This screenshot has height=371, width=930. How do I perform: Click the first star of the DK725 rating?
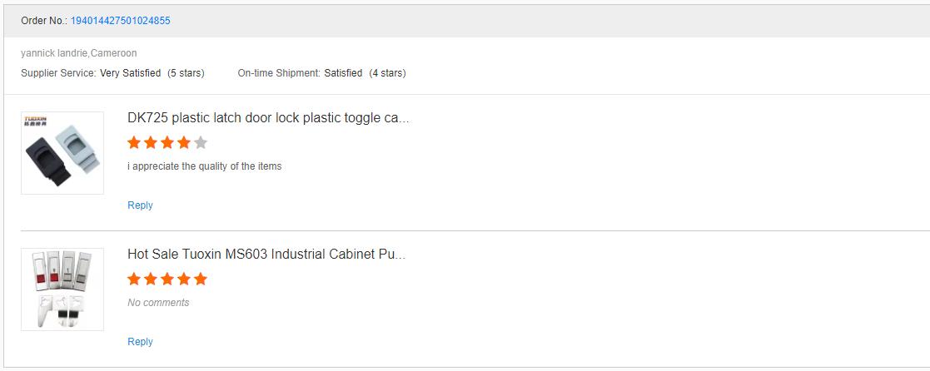(x=134, y=142)
